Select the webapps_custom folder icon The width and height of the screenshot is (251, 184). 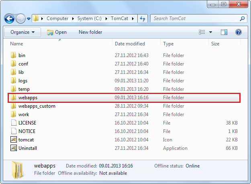coord(13,106)
